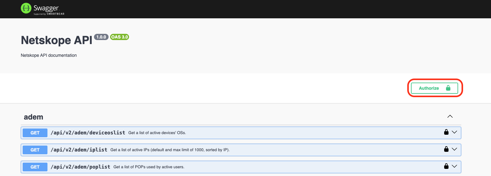Click the OAS 3.0 badge
This screenshot has height=176, width=491.
click(119, 37)
